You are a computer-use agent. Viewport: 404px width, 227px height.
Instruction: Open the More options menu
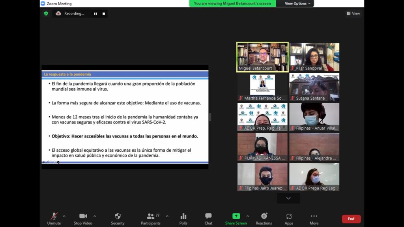pos(314,216)
